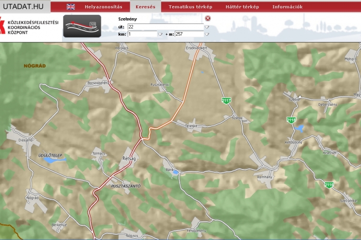The width and height of the screenshot is (361, 240).
Task: Click the green 2117 road shield
Action: pyautogui.click(x=226, y=100)
